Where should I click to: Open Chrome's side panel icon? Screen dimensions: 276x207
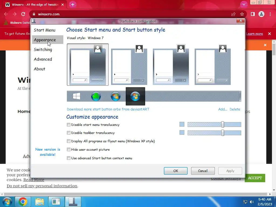(253, 14)
